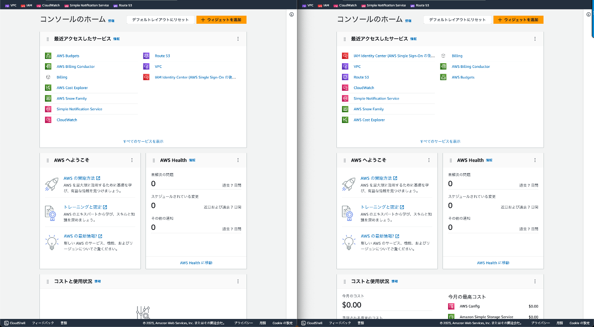Click AWS Health に移動 link in right window
Image resolution: width=594 pixels, height=327 pixels.
point(493,263)
